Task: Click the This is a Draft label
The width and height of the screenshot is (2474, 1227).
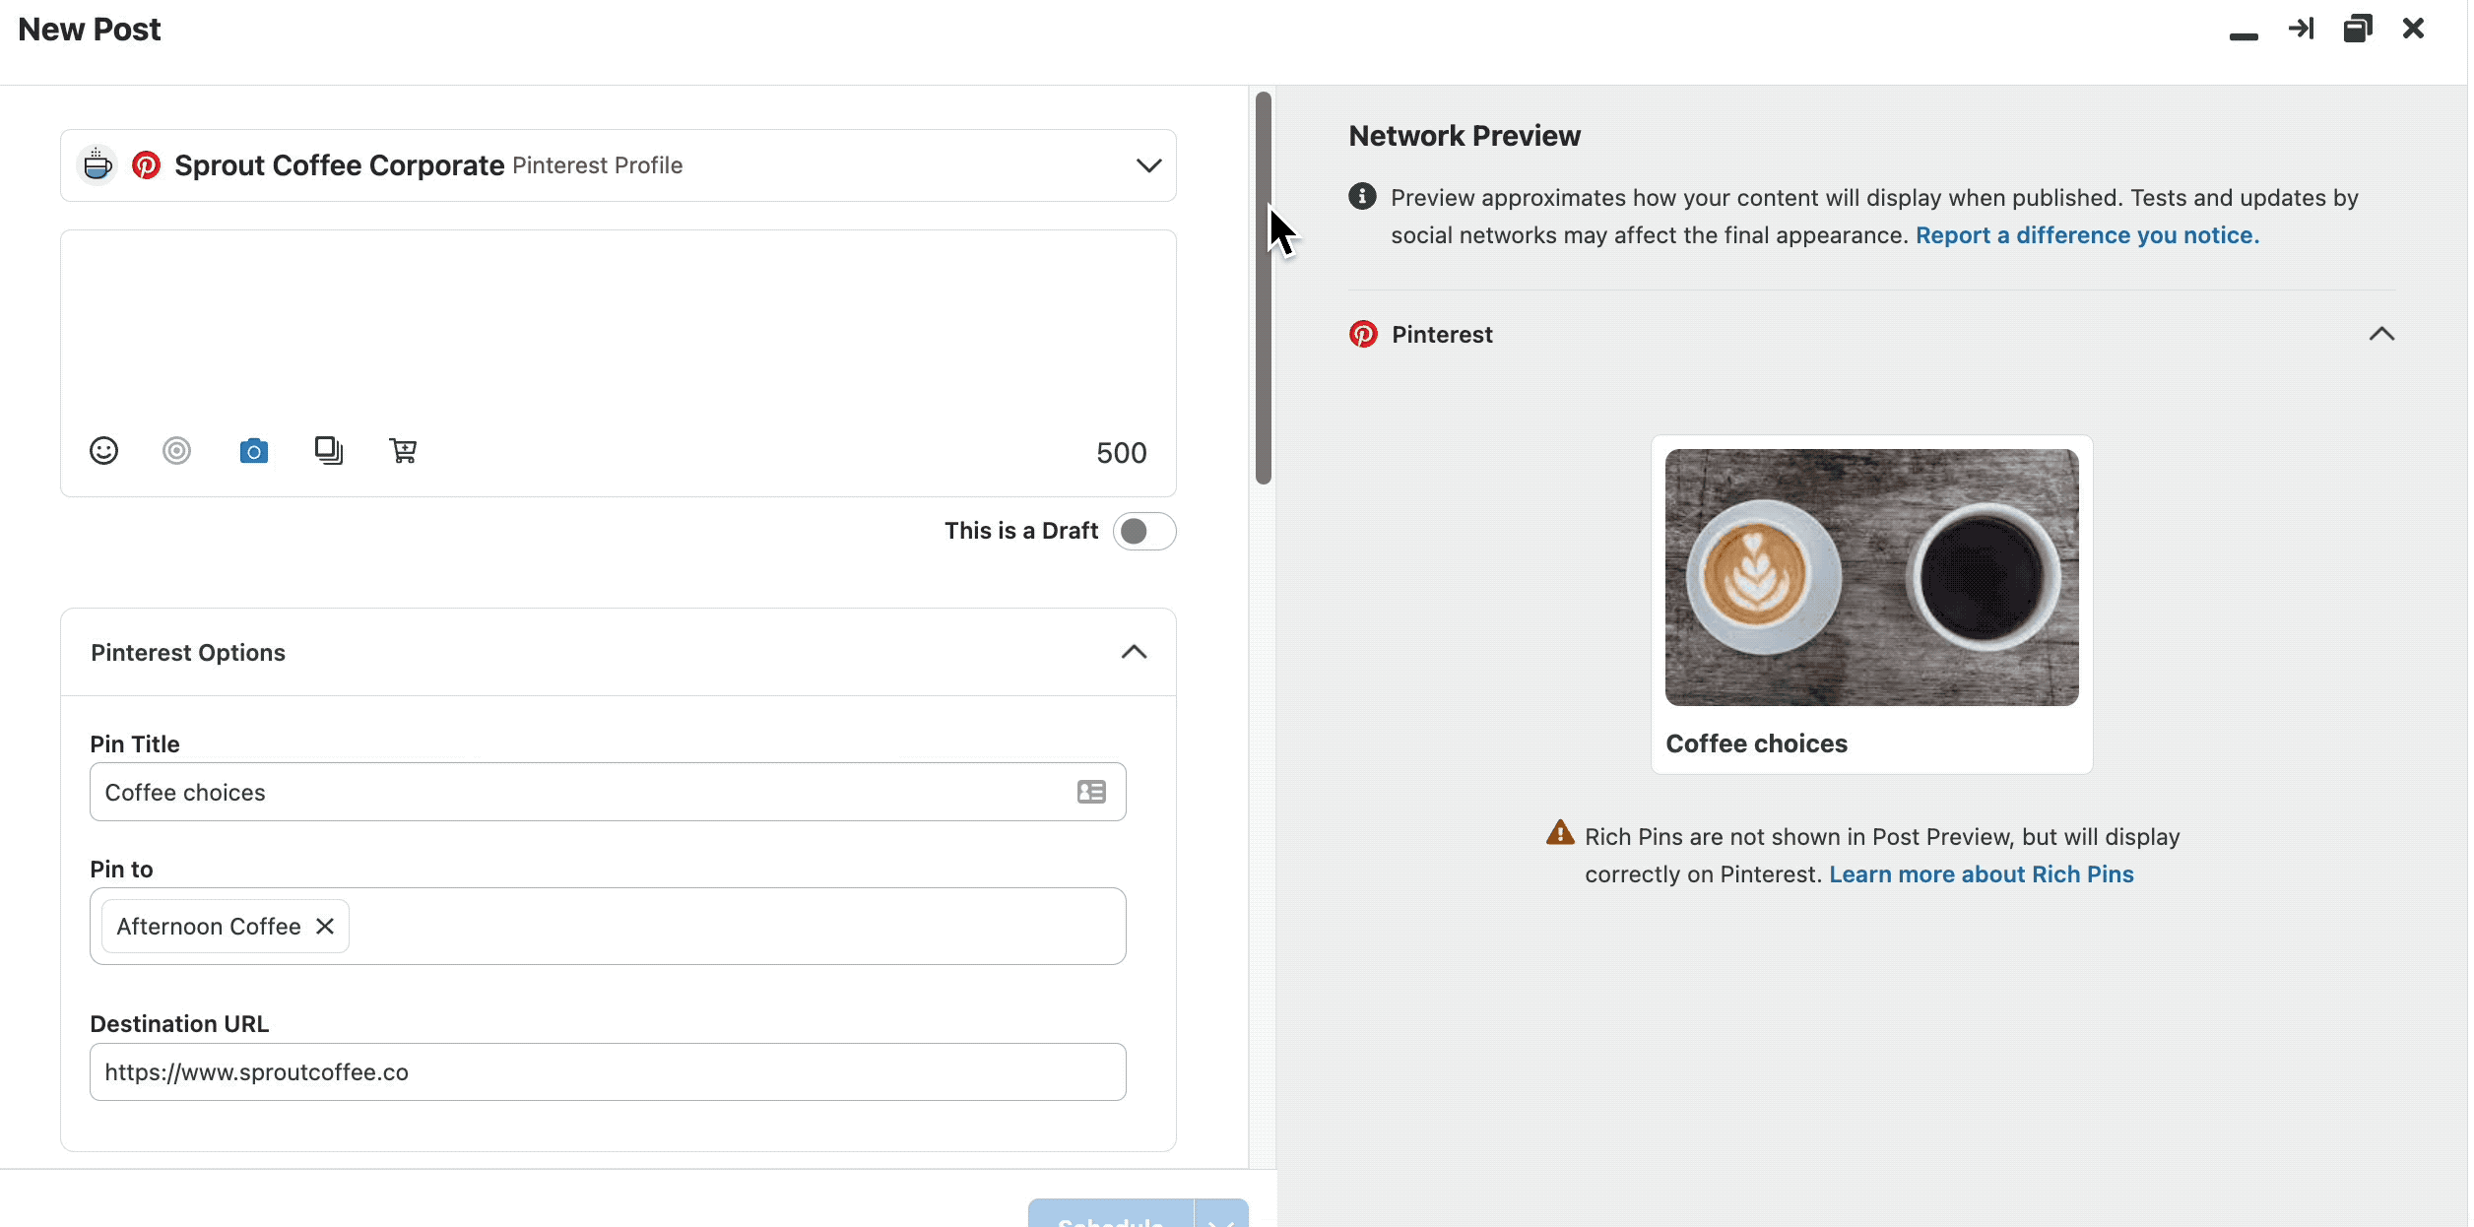Action: point(1021,531)
